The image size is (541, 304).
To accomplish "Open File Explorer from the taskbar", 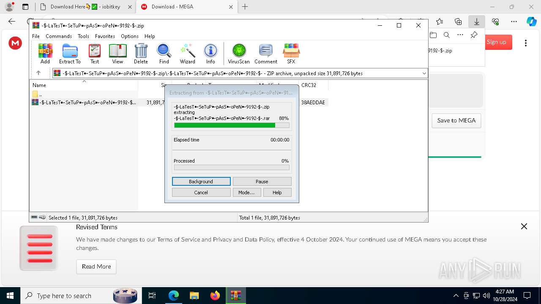I will [x=194, y=296].
